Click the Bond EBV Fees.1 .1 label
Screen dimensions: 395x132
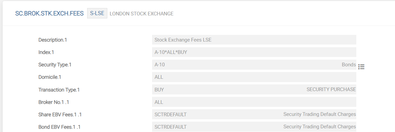click(60, 127)
